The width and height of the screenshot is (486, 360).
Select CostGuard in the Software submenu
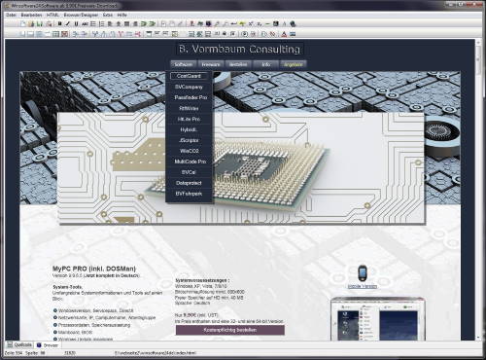[189, 76]
